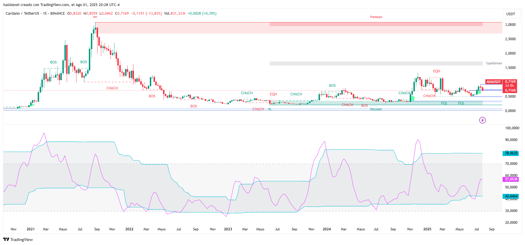Click the purple lightning bolt icon
525x245 pixels.
click(482, 120)
